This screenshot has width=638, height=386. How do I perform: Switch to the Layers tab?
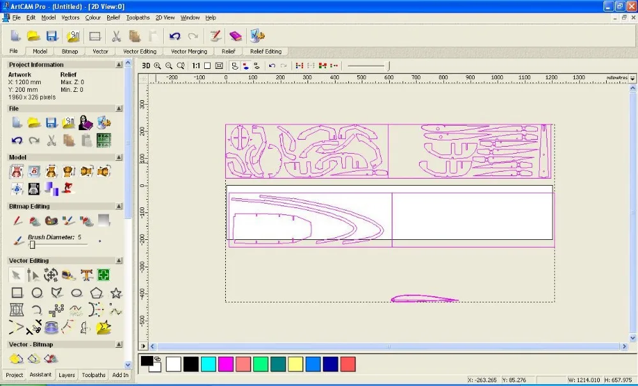tap(66, 375)
